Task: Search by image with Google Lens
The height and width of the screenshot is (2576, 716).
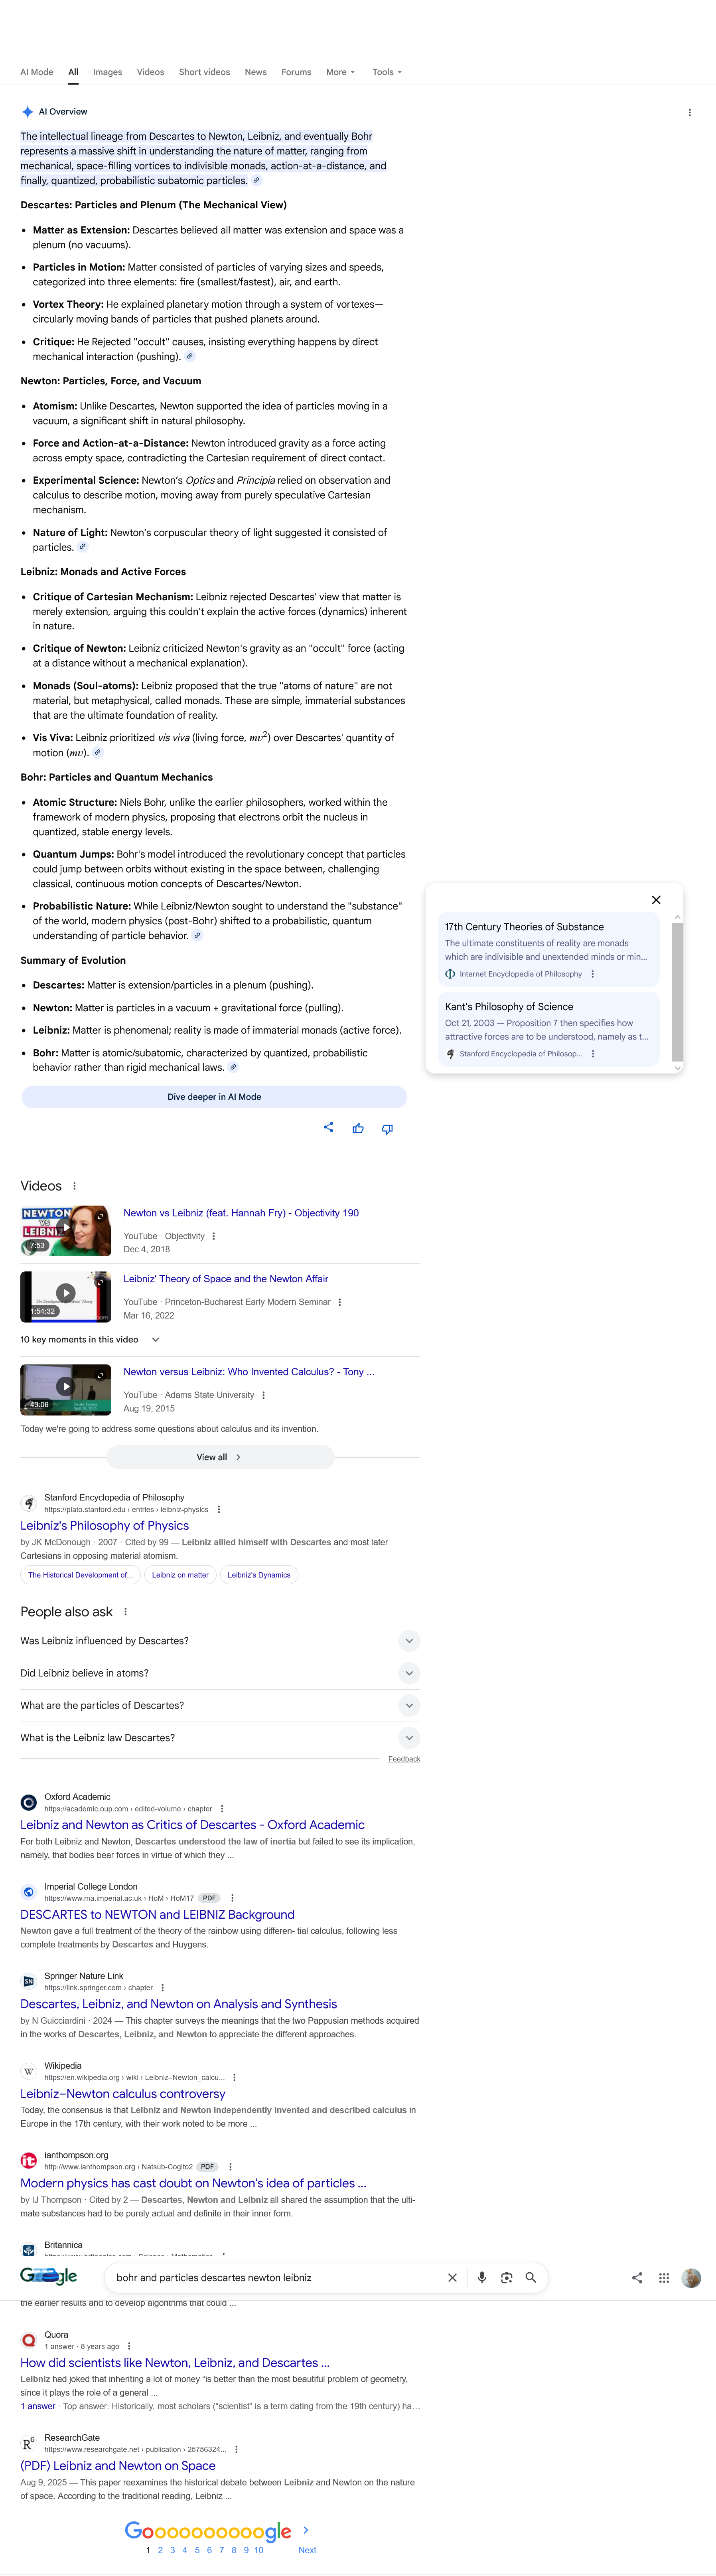Action: point(507,2278)
